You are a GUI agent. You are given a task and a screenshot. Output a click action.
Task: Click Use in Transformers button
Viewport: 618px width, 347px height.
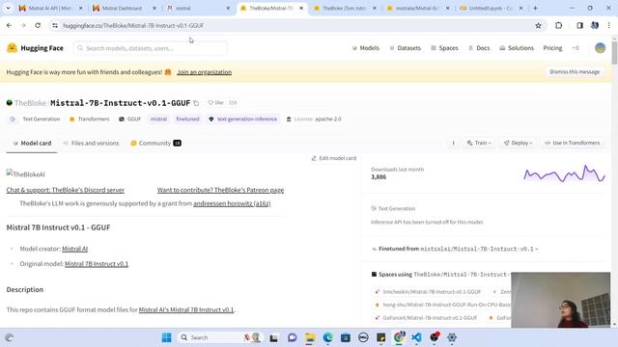572,143
